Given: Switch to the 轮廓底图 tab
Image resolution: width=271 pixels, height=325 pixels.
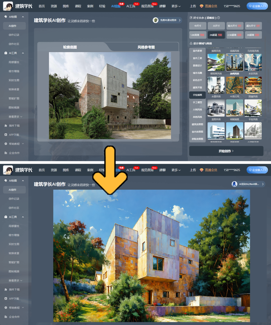Looking at the screenshot, I should pyautogui.click(x=70, y=47).
